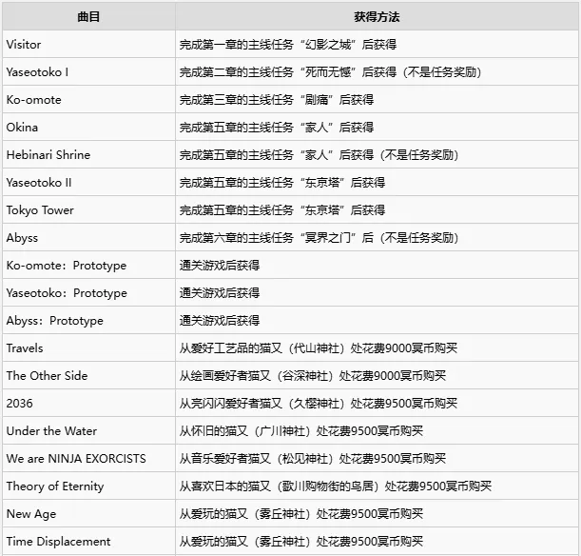Select Ko-omote: Prototype track name
The height and width of the screenshot is (556, 581).
pyautogui.click(x=67, y=266)
